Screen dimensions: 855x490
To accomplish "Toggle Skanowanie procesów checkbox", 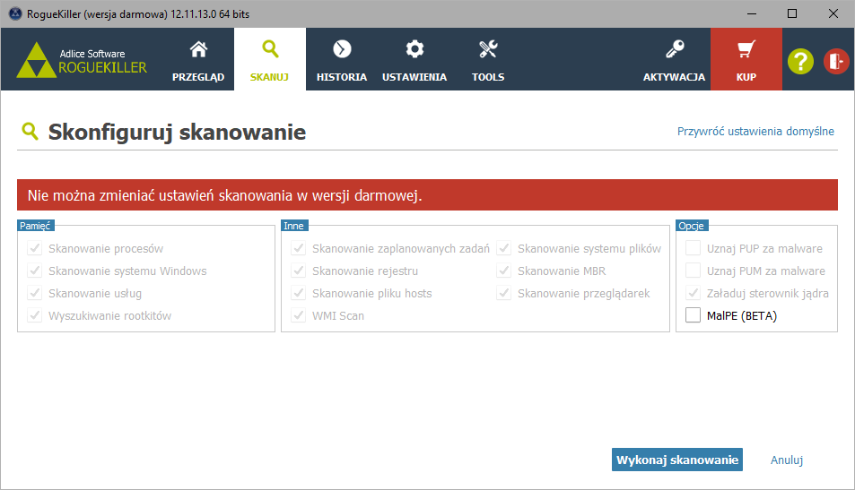I will pyautogui.click(x=35, y=248).
